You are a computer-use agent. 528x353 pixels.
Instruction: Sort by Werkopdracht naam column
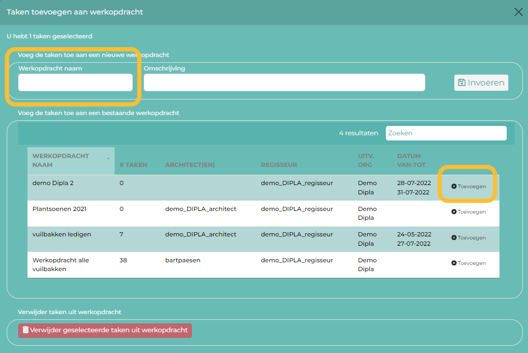[x=61, y=160]
